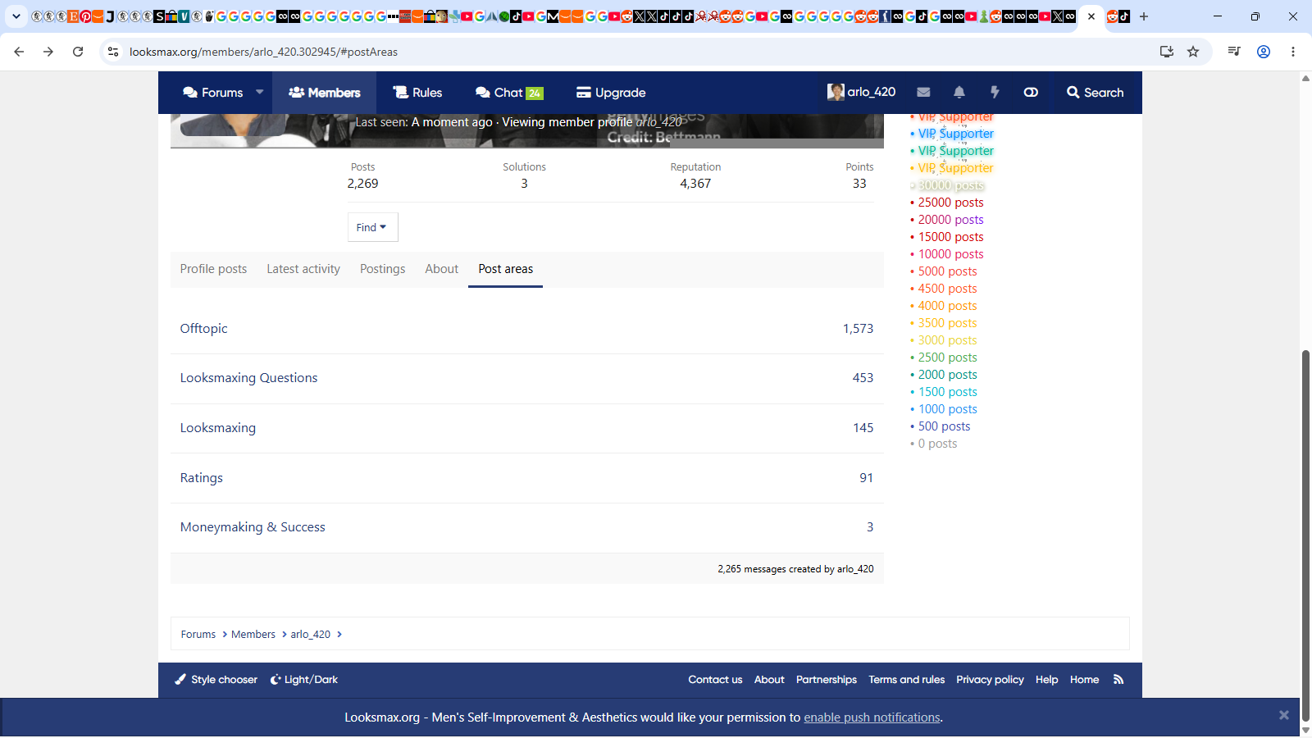Open the Looksmaxing post area
The image size is (1312, 738).
(x=218, y=428)
